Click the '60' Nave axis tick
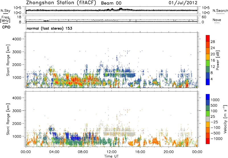The width and height of the screenshot is (228, 158). coord(204,17)
